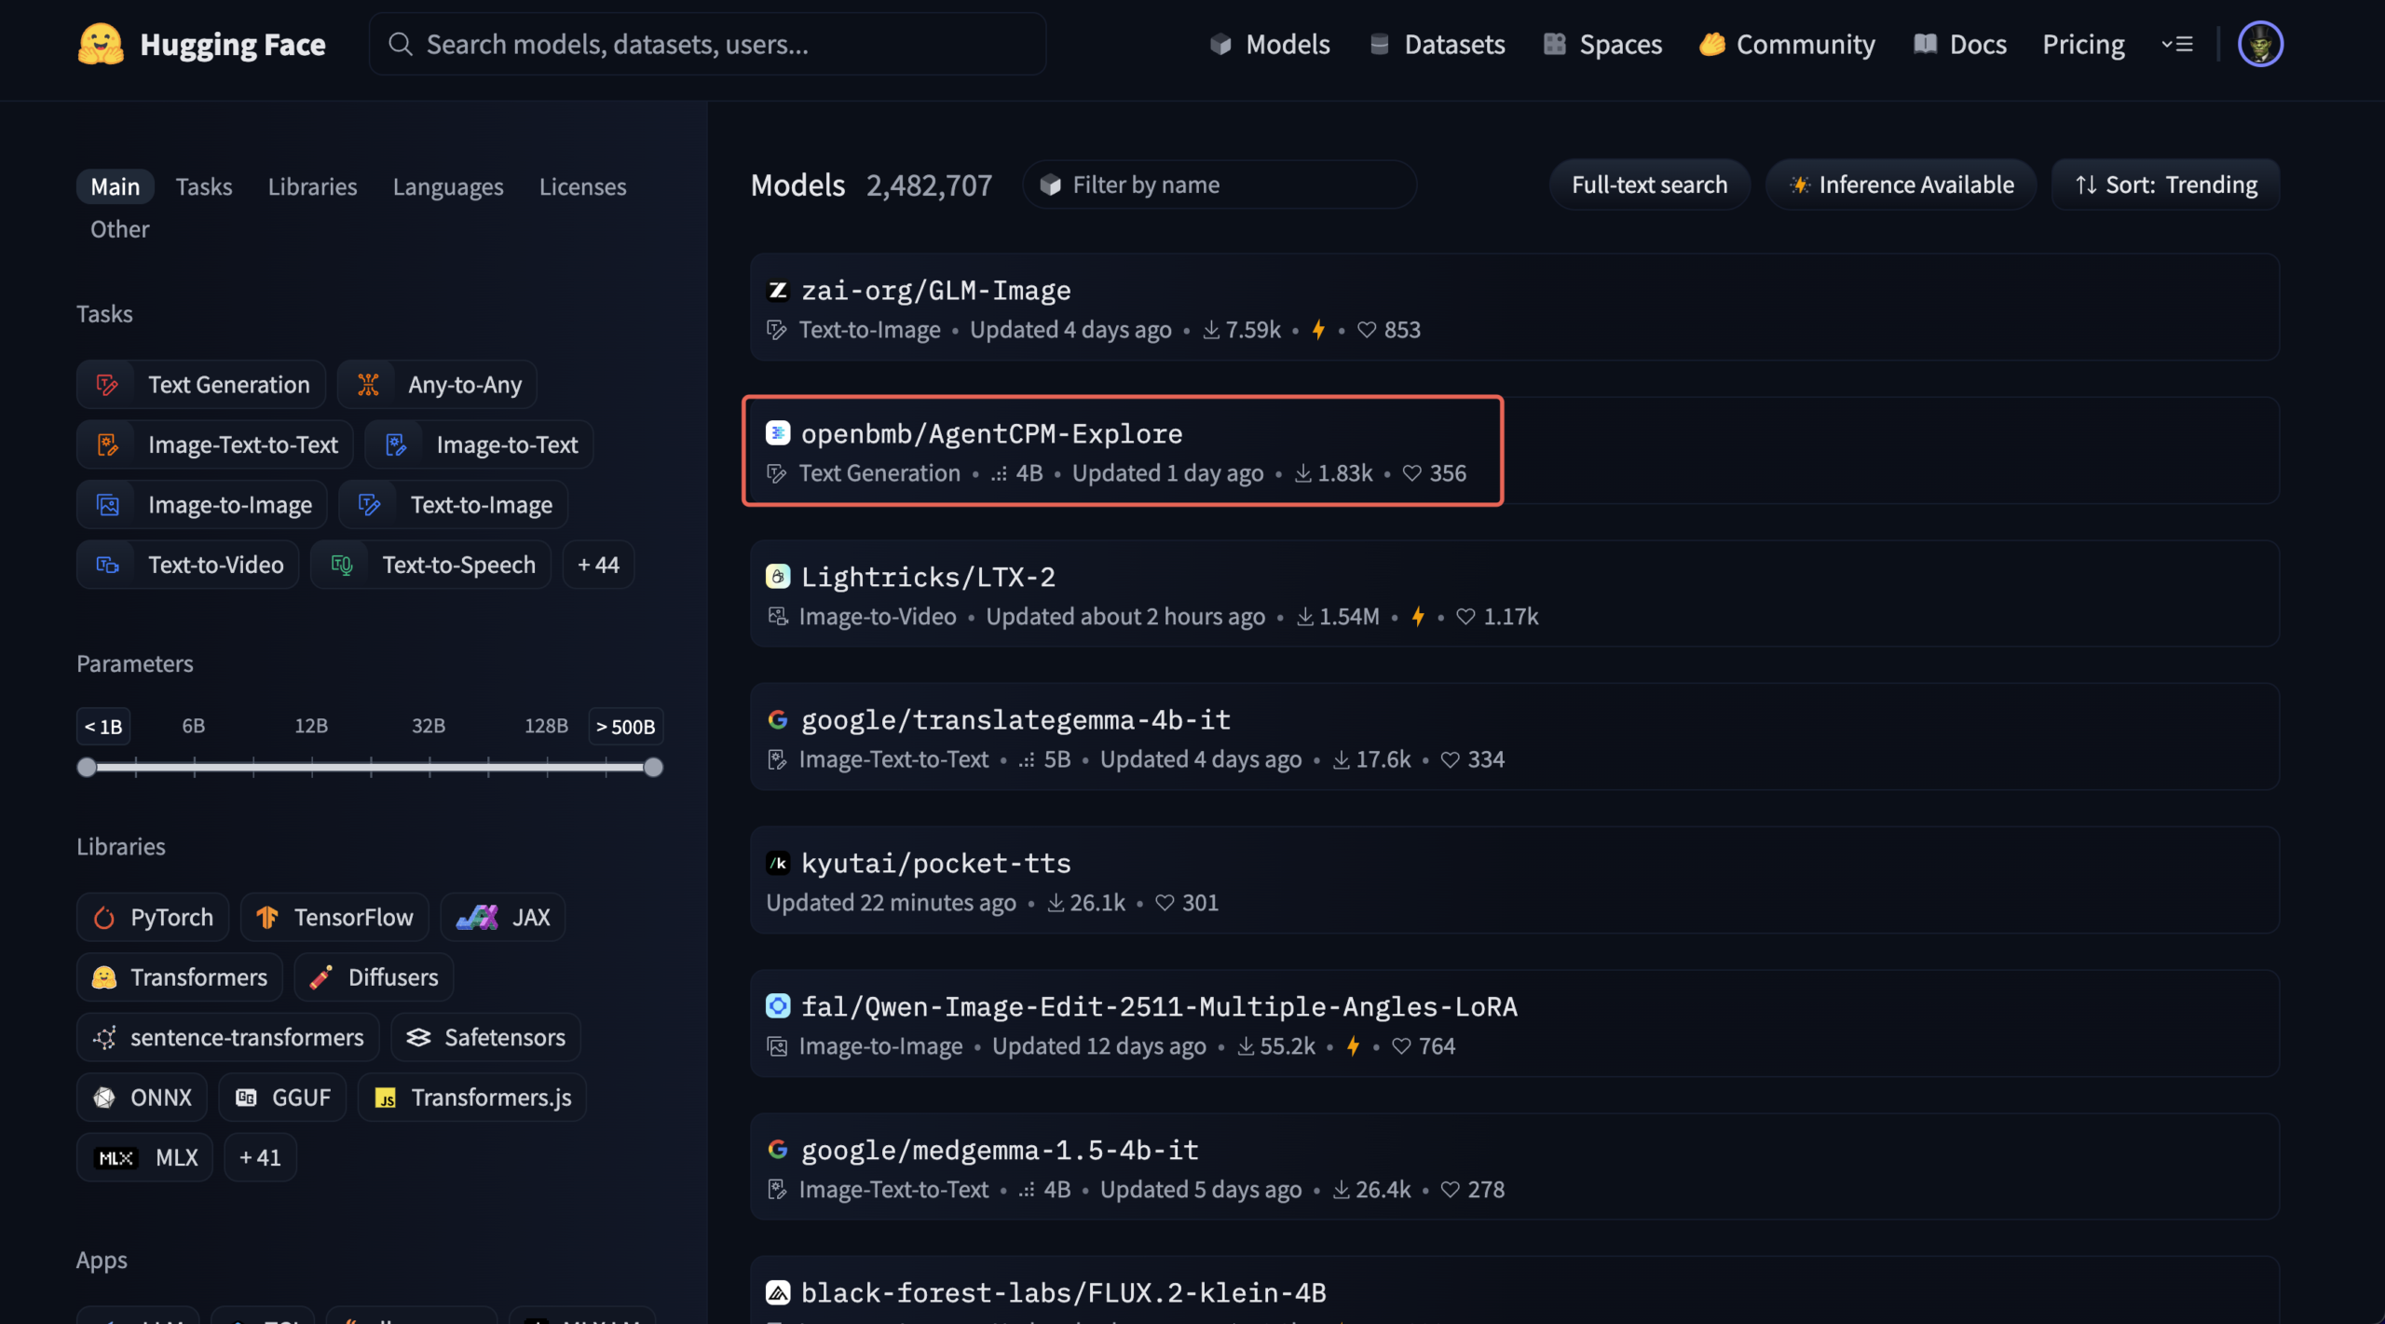This screenshot has width=2385, height=1324.
Task: Click the fal organization avatar icon
Action: click(x=778, y=1006)
